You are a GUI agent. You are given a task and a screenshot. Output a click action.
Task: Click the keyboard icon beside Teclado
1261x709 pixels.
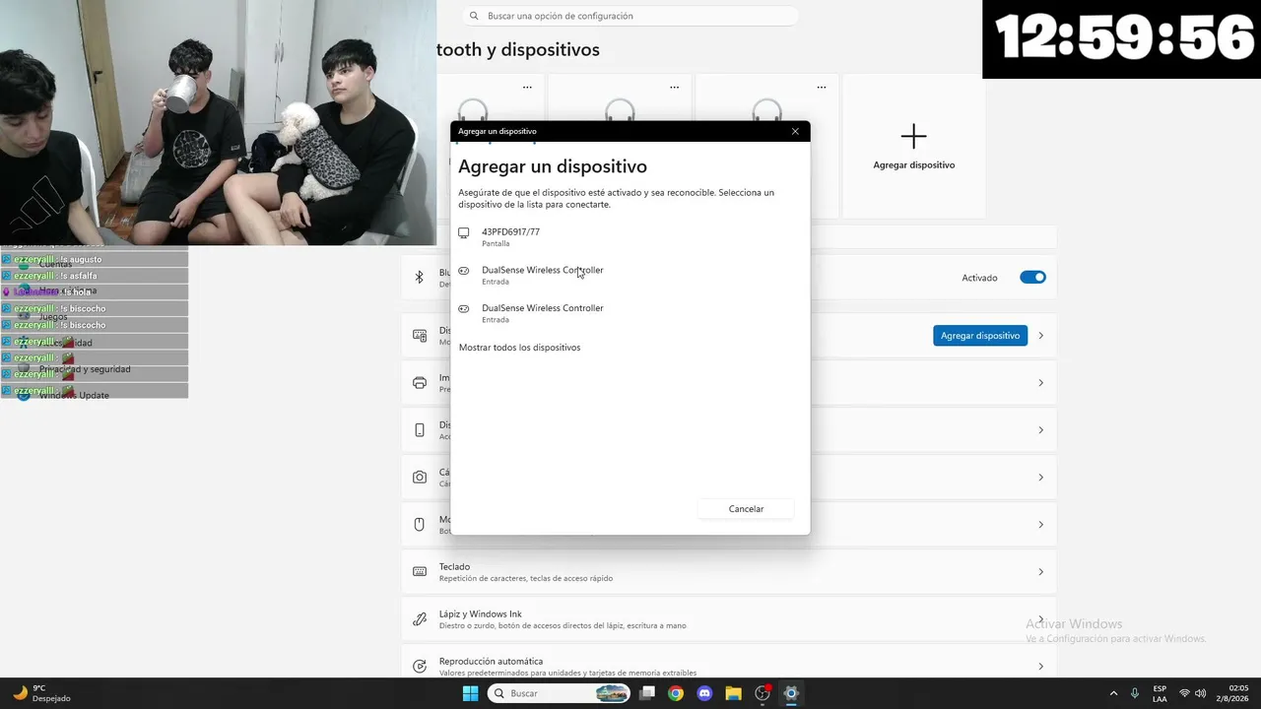point(420,572)
